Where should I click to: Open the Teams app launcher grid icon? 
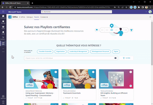pyautogui.click(x=3, y=12)
